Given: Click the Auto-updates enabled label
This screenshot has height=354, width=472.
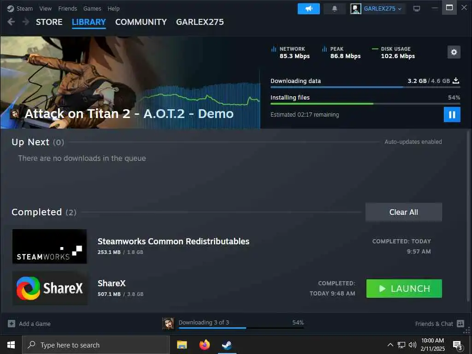Looking at the screenshot, I should pyautogui.click(x=413, y=142).
